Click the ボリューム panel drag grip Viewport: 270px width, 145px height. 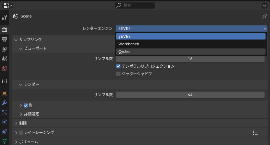point(263,142)
